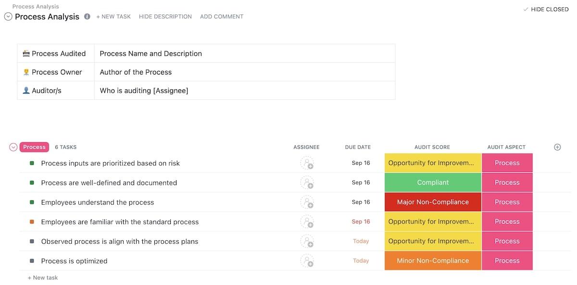Collapse the Process Analysis list
The image size is (577, 285).
pos(8,17)
